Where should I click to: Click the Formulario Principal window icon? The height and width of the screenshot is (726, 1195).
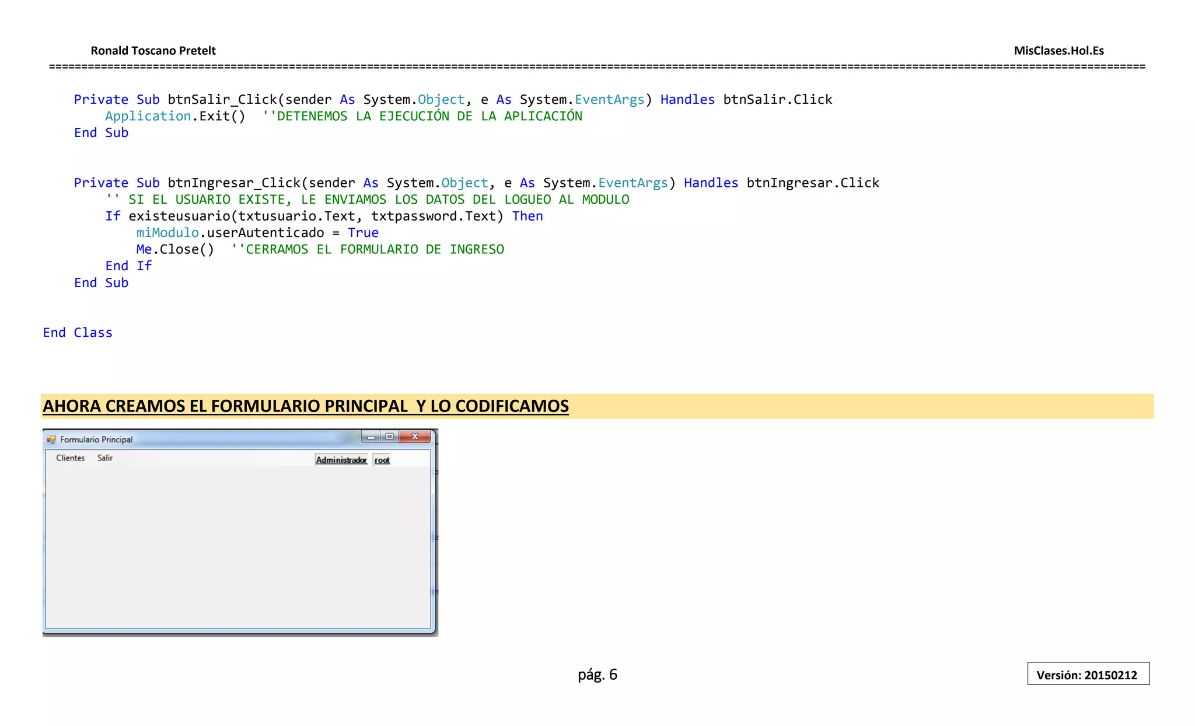point(51,439)
